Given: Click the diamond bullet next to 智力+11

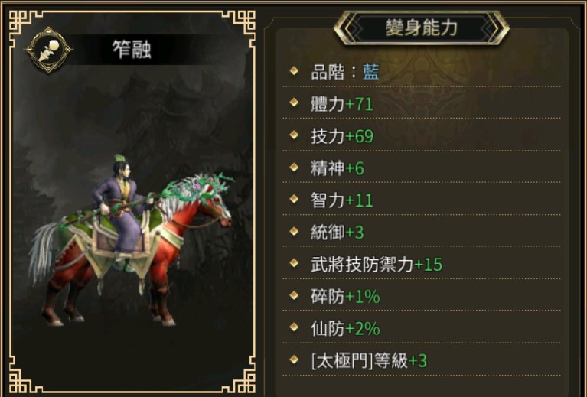Looking at the screenshot, I should pyautogui.click(x=294, y=199).
